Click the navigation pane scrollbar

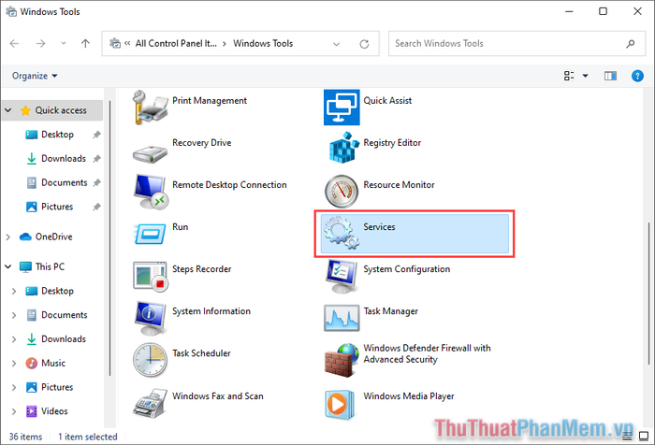109,238
